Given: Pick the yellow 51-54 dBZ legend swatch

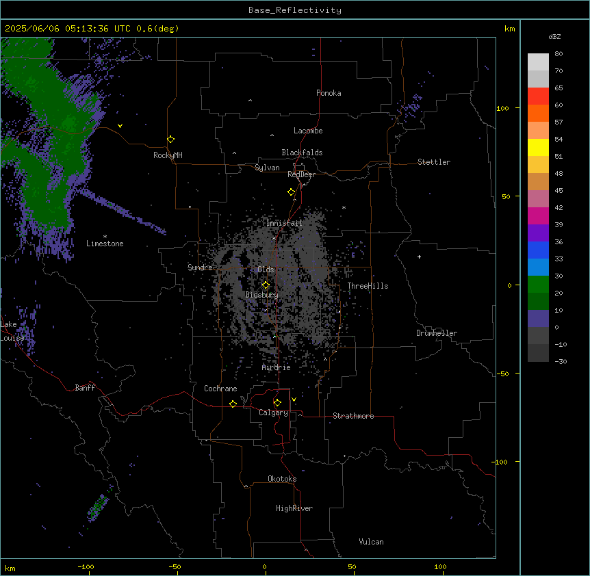Looking at the screenshot, I should 538,148.
